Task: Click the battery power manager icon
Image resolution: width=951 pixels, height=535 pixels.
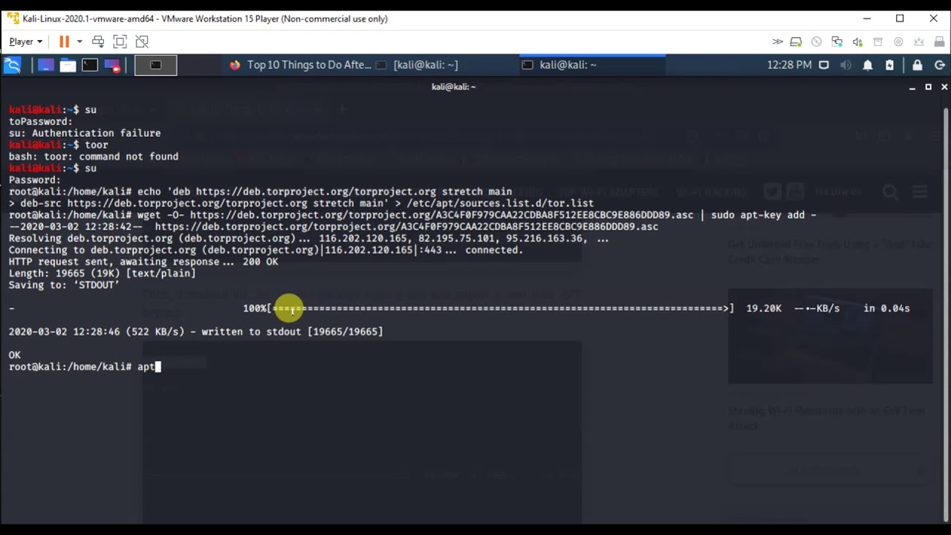Action: [889, 65]
